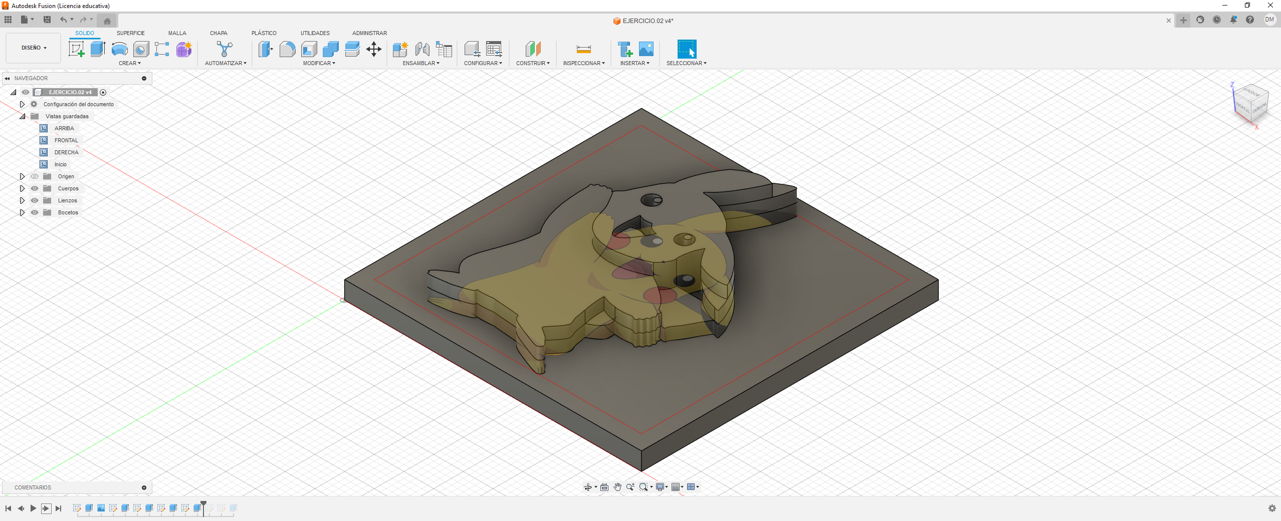
Task: Select the Shell tool
Action: click(309, 49)
